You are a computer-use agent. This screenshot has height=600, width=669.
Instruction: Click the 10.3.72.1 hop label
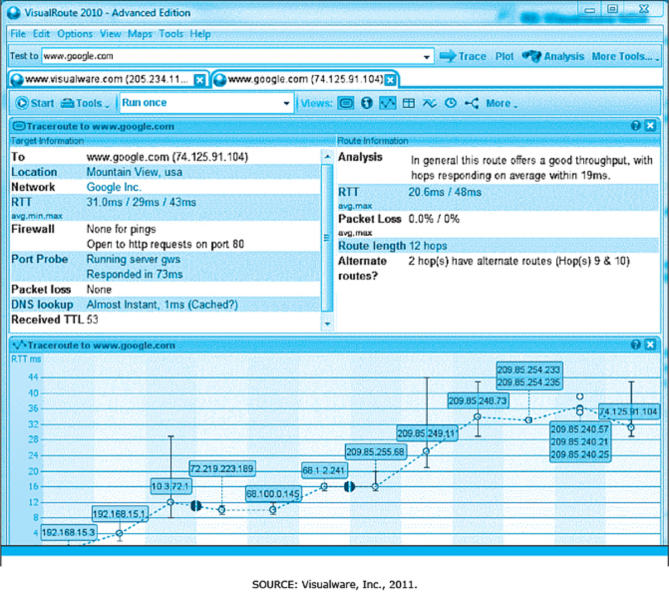point(171,487)
